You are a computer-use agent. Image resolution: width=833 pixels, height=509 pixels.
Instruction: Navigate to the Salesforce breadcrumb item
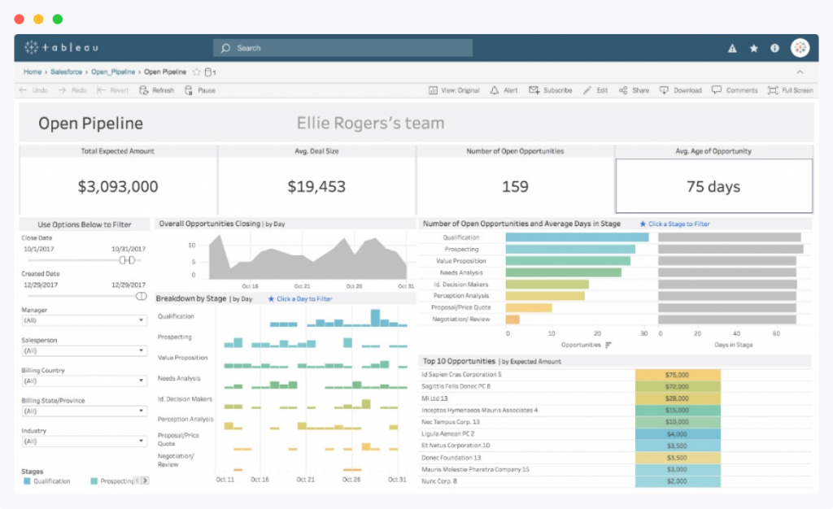tap(66, 71)
